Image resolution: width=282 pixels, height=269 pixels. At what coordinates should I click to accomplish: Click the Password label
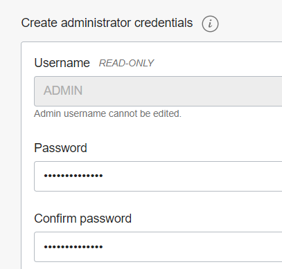tap(60, 148)
